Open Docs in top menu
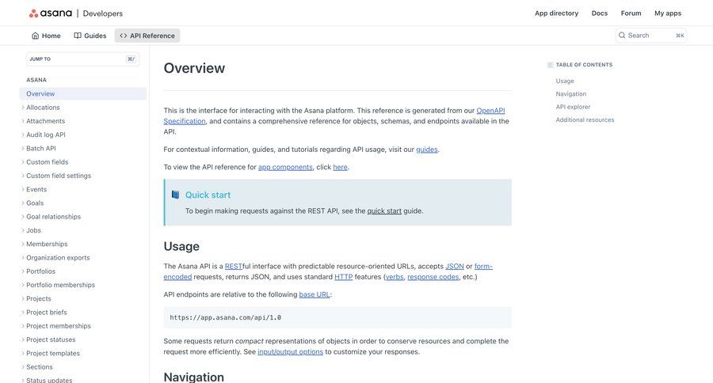Image resolution: width=713 pixels, height=383 pixels. coord(600,13)
